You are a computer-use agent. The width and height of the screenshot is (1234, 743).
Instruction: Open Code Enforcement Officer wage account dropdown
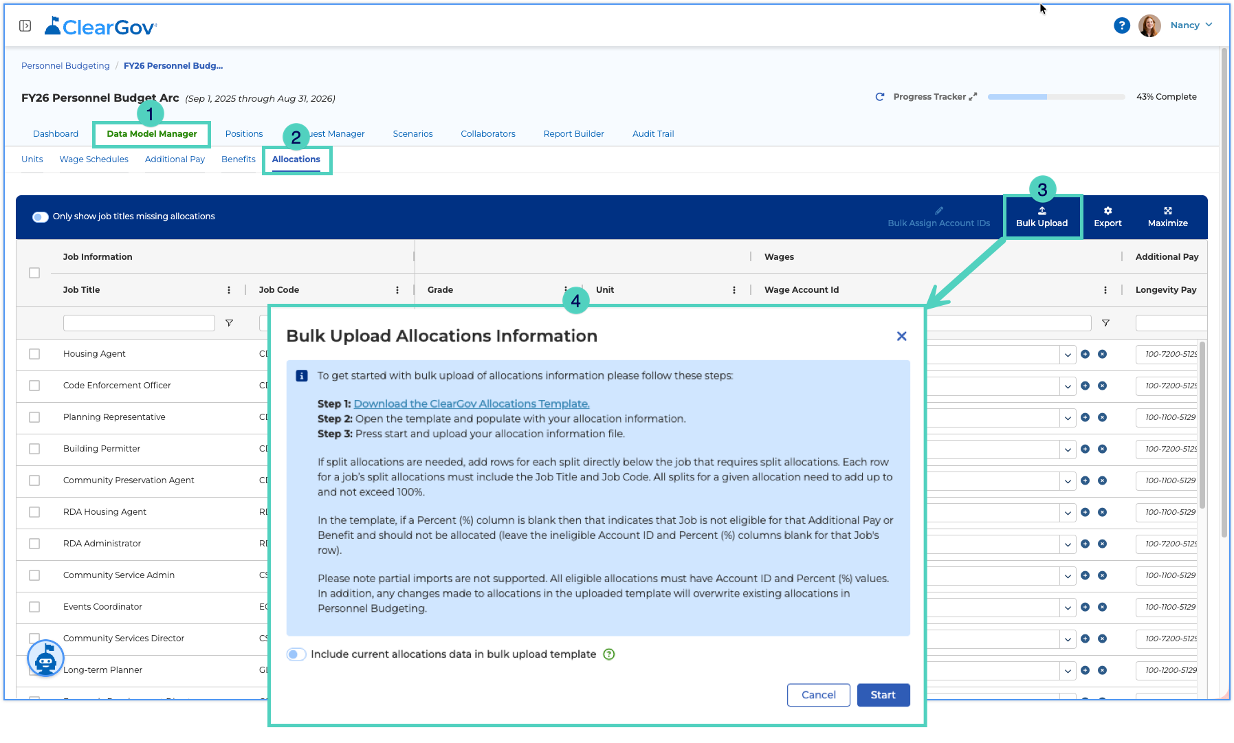(x=1067, y=386)
